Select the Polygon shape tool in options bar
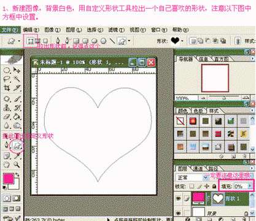Image resolution: width=256 pixels, height=221 pixels. click(x=103, y=41)
